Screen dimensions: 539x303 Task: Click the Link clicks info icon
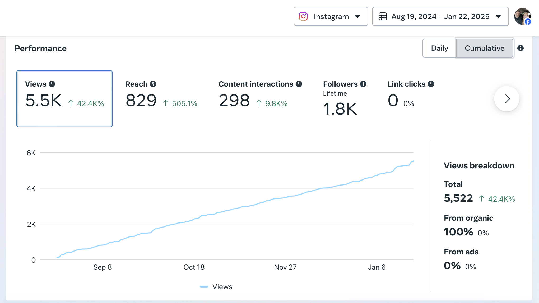(431, 84)
